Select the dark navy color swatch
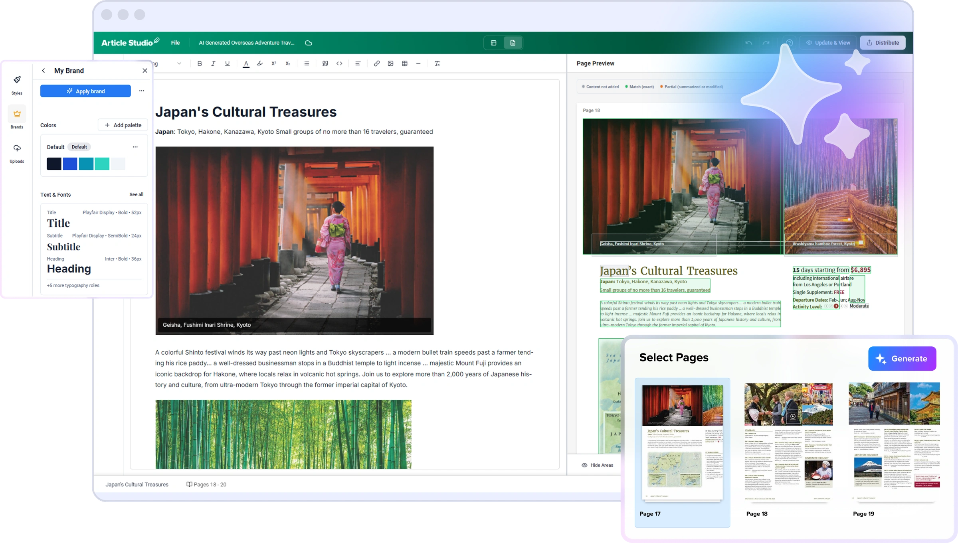The width and height of the screenshot is (958, 543). point(54,164)
